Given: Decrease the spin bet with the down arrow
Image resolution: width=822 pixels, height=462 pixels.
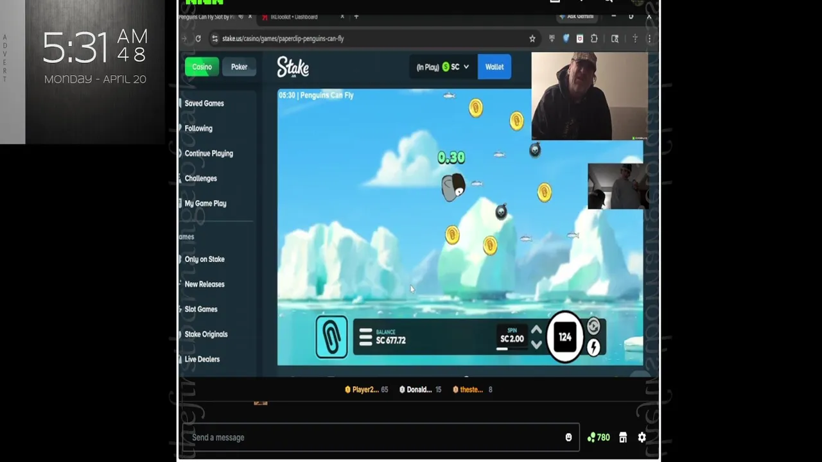Looking at the screenshot, I should pos(536,345).
